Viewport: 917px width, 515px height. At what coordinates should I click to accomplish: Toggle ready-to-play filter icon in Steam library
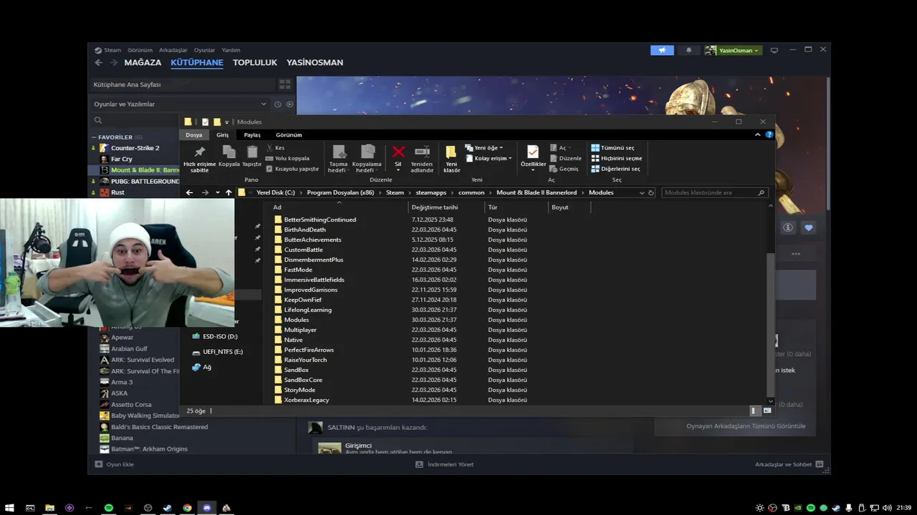pyautogui.click(x=289, y=104)
